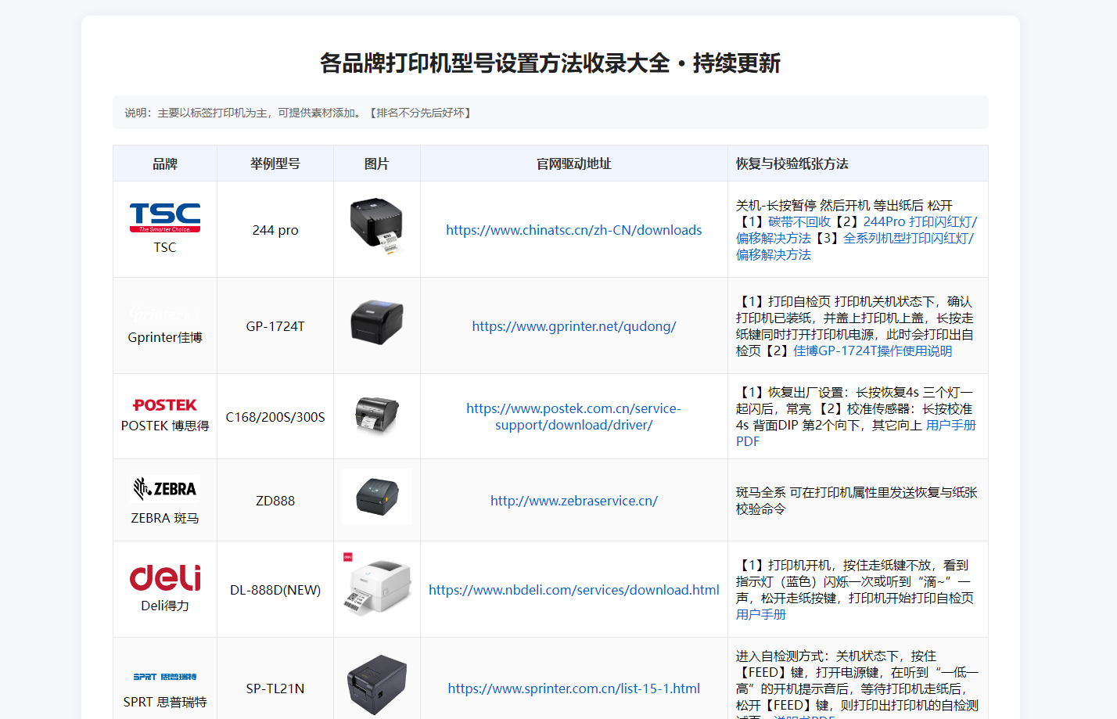
Task: Open the POSTEK C168 printer image
Action: click(x=376, y=414)
